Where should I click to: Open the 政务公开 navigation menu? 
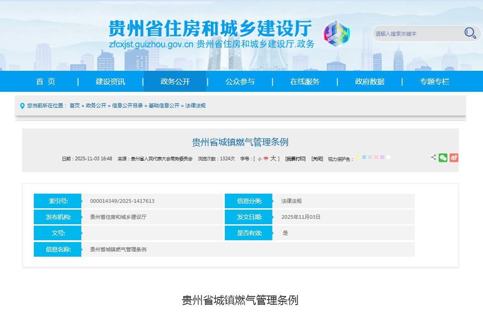[x=175, y=82]
